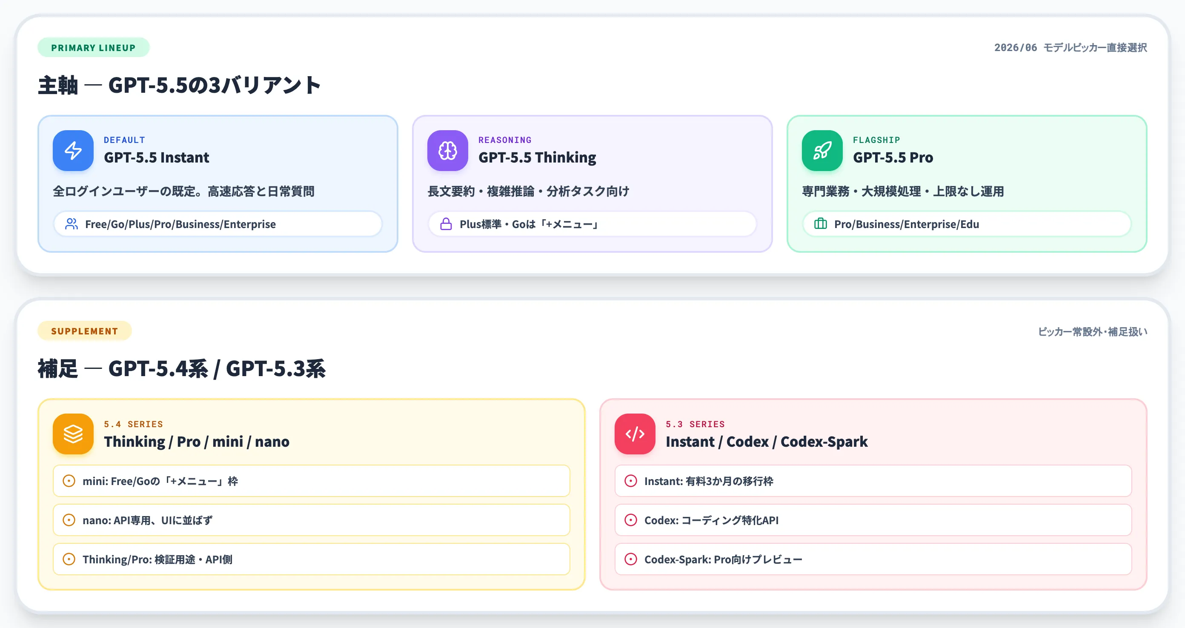
Task: Select the SUPPLEMENT badge
Action: point(85,331)
